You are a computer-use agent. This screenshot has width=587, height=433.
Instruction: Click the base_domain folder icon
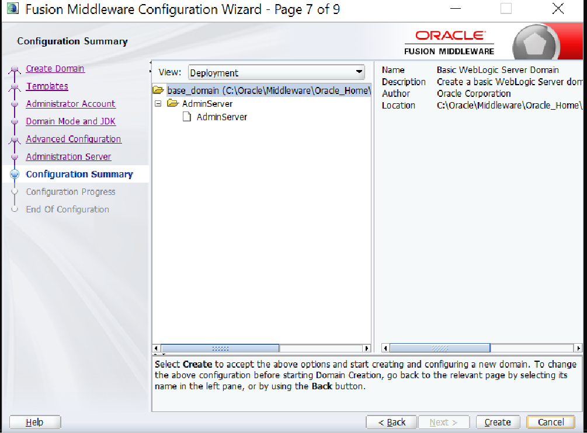(x=158, y=90)
